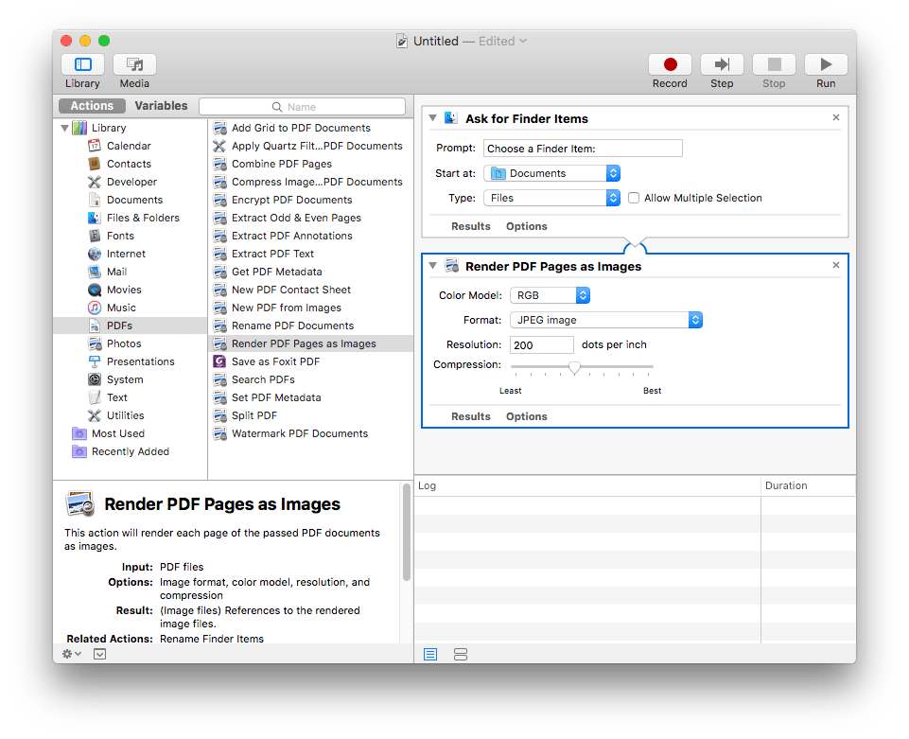Screen dimensions: 909x739
Task: Click the Name search field
Action: click(302, 107)
